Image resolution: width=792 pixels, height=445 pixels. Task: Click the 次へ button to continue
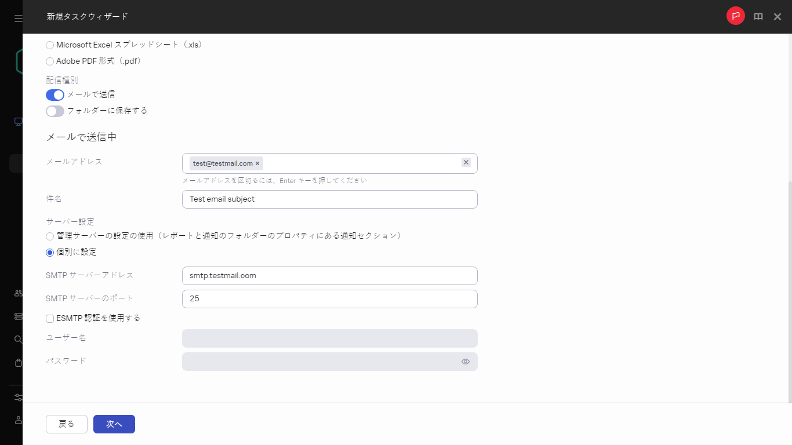pyautogui.click(x=114, y=424)
